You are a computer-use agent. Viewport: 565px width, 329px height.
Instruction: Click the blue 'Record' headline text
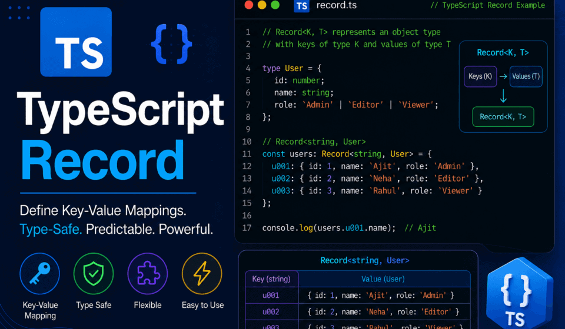coord(102,160)
